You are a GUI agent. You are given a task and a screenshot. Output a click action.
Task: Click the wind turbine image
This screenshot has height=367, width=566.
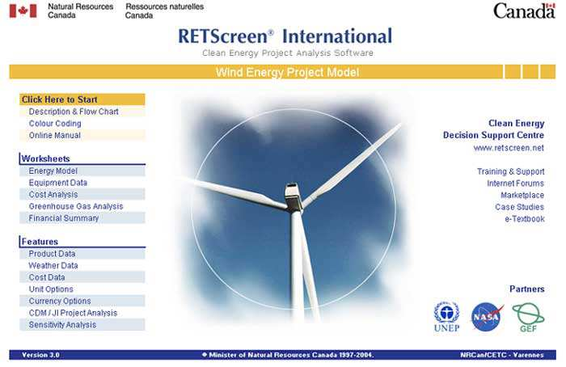(293, 209)
